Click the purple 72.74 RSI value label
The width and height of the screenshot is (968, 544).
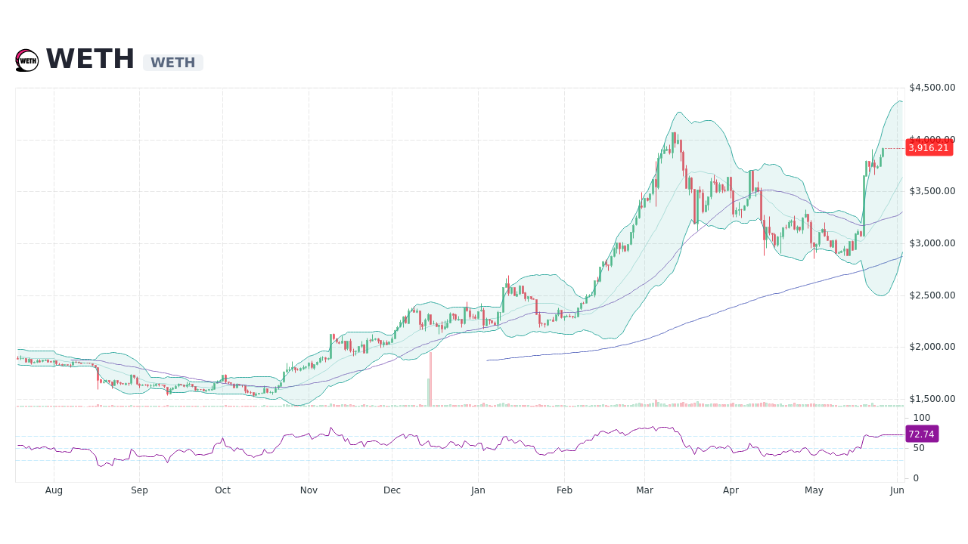click(x=922, y=434)
